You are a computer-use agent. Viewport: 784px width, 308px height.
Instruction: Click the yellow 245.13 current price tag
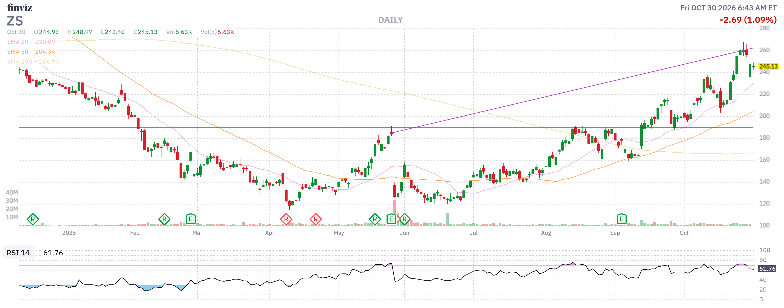(x=768, y=66)
